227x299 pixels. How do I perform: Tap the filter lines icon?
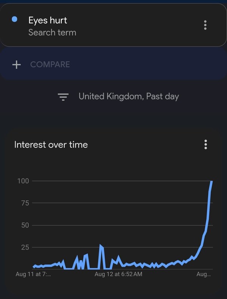click(x=63, y=97)
